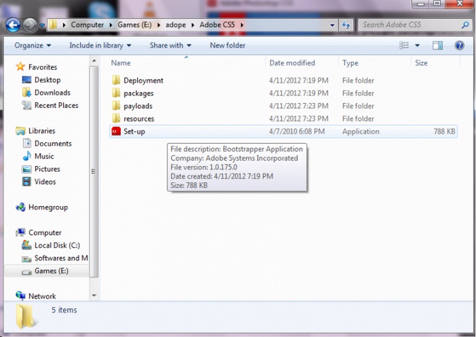The height and width of the screenshot is (337, 476).
Task: Click the refresh button beside address bar
Action: [x=346, y=25]
